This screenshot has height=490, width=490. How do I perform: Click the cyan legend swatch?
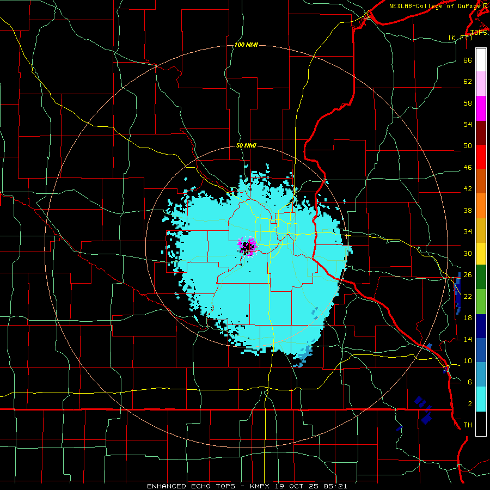click(x=481, y=399)
